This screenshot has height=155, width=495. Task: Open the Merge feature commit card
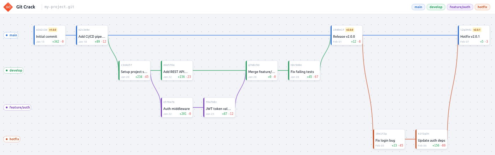point(262,70)
